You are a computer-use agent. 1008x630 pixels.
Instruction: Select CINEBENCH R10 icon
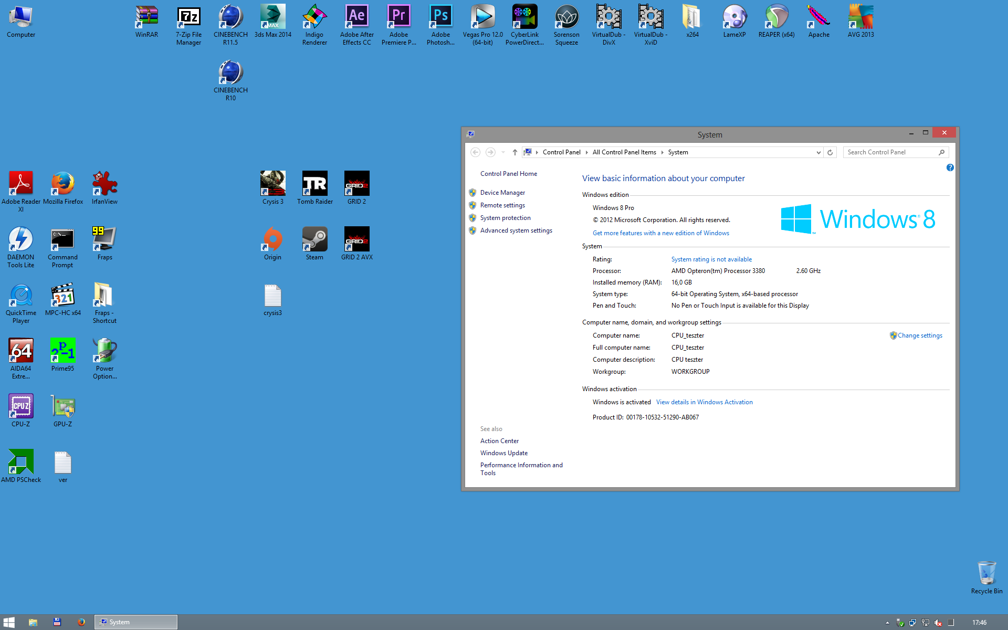tap(230, 80)
